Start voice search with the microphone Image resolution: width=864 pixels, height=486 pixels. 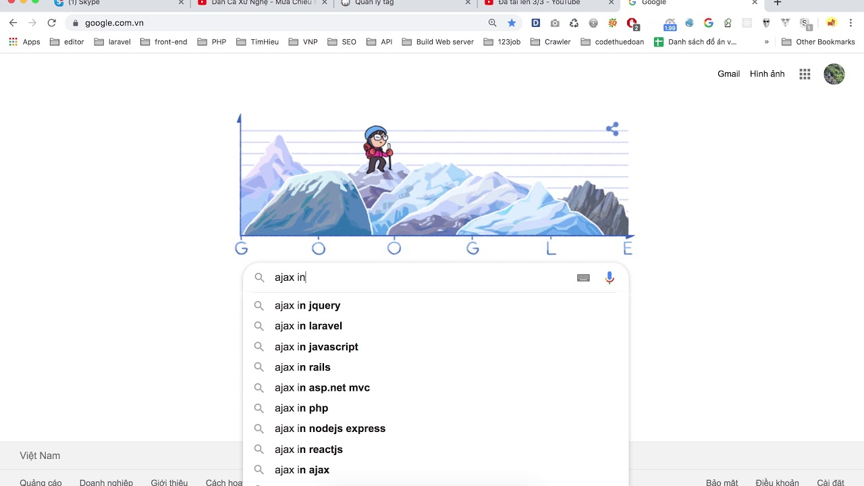[x=610, y=277]
